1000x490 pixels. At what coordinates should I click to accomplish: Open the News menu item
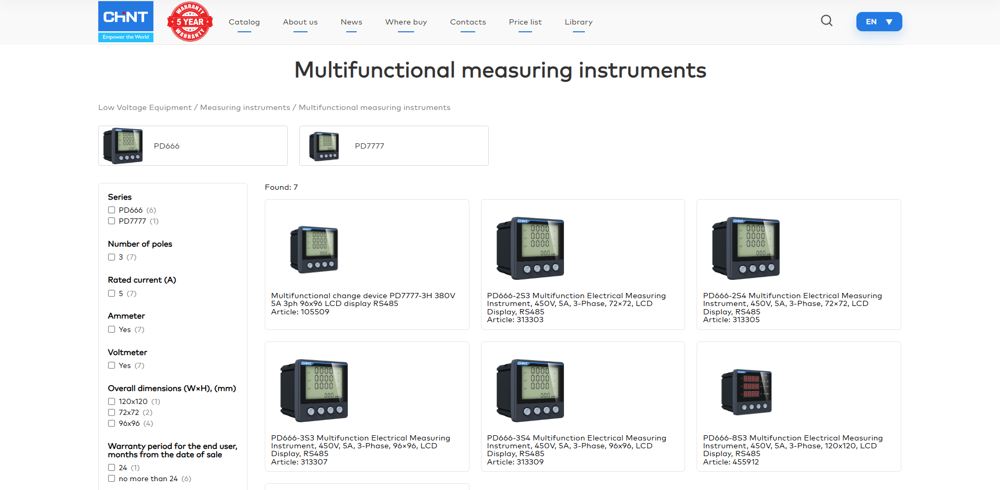pos(351,22)
